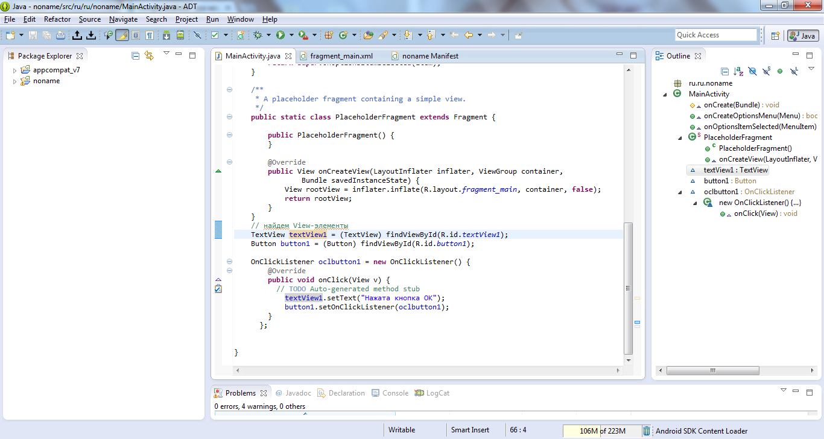
Task: Click the Open Perspective icon
Action: pyautogui.click(x=775, y=36)
